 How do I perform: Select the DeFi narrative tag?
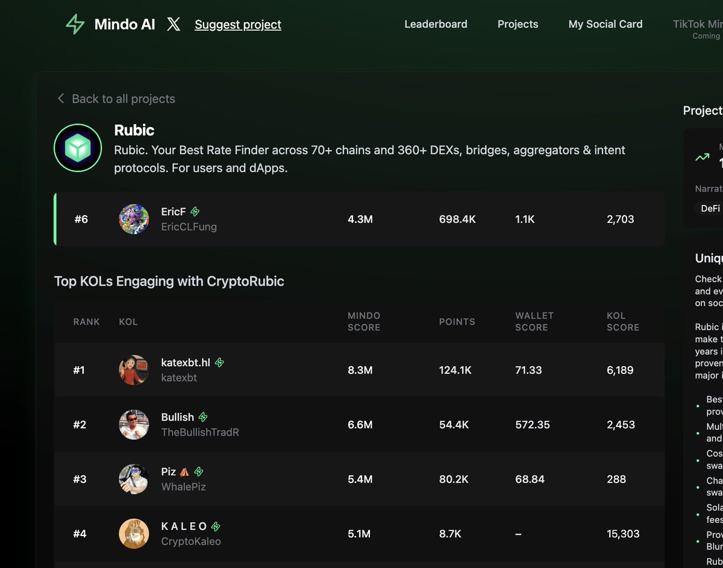click(710, 208)
